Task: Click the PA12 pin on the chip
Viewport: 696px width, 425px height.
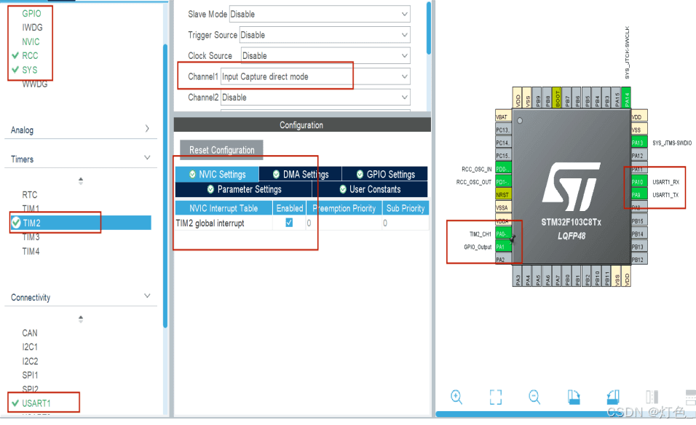Action: pyautogui.click(x=639, y=156)
